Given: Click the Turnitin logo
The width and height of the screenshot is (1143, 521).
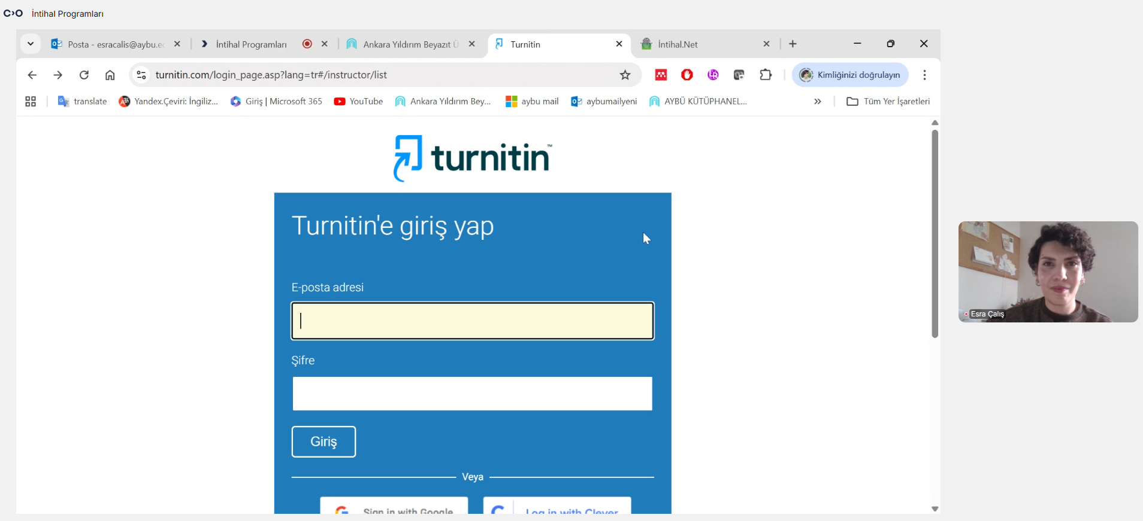Looking at the screenshot, I should tap(473, 158).
